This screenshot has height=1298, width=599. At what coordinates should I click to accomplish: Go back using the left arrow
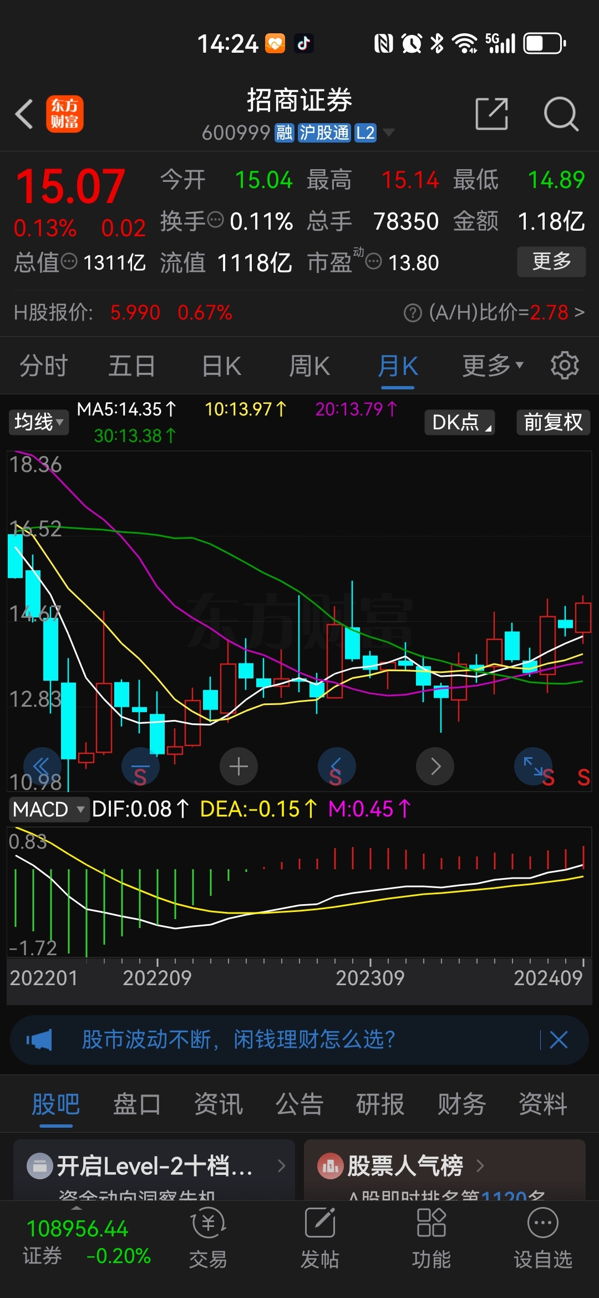tap(24, 114)
